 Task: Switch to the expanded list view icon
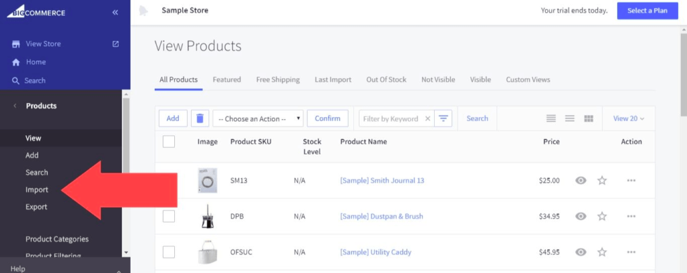coord(551,118)
